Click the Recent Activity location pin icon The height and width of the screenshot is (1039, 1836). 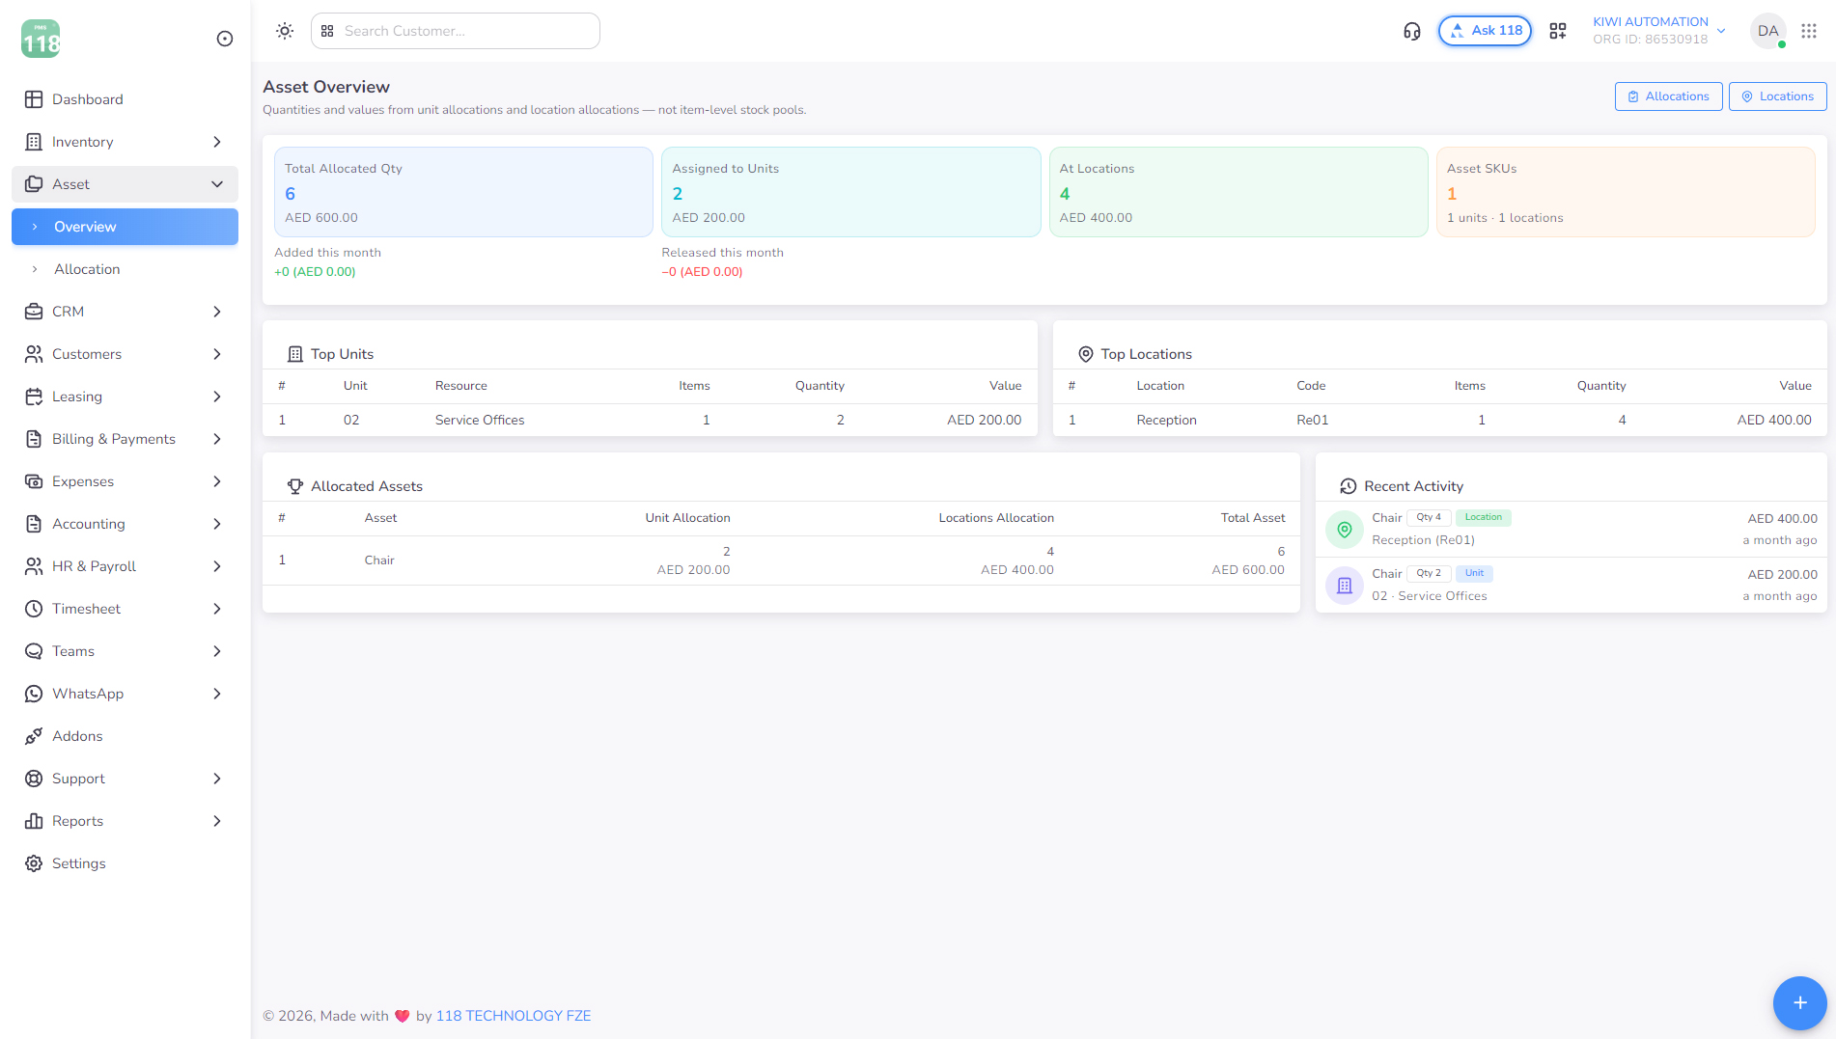(1344, 529)
